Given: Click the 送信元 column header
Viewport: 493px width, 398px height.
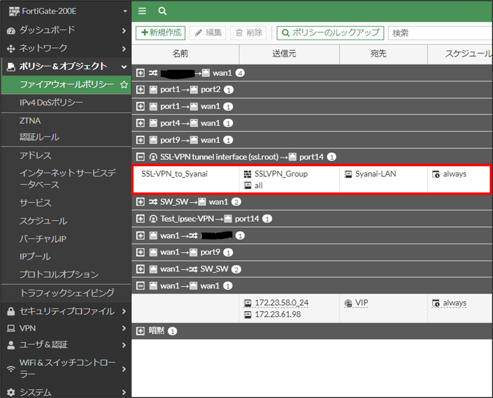Looking at the screenshot, I should tap(284, 54).
